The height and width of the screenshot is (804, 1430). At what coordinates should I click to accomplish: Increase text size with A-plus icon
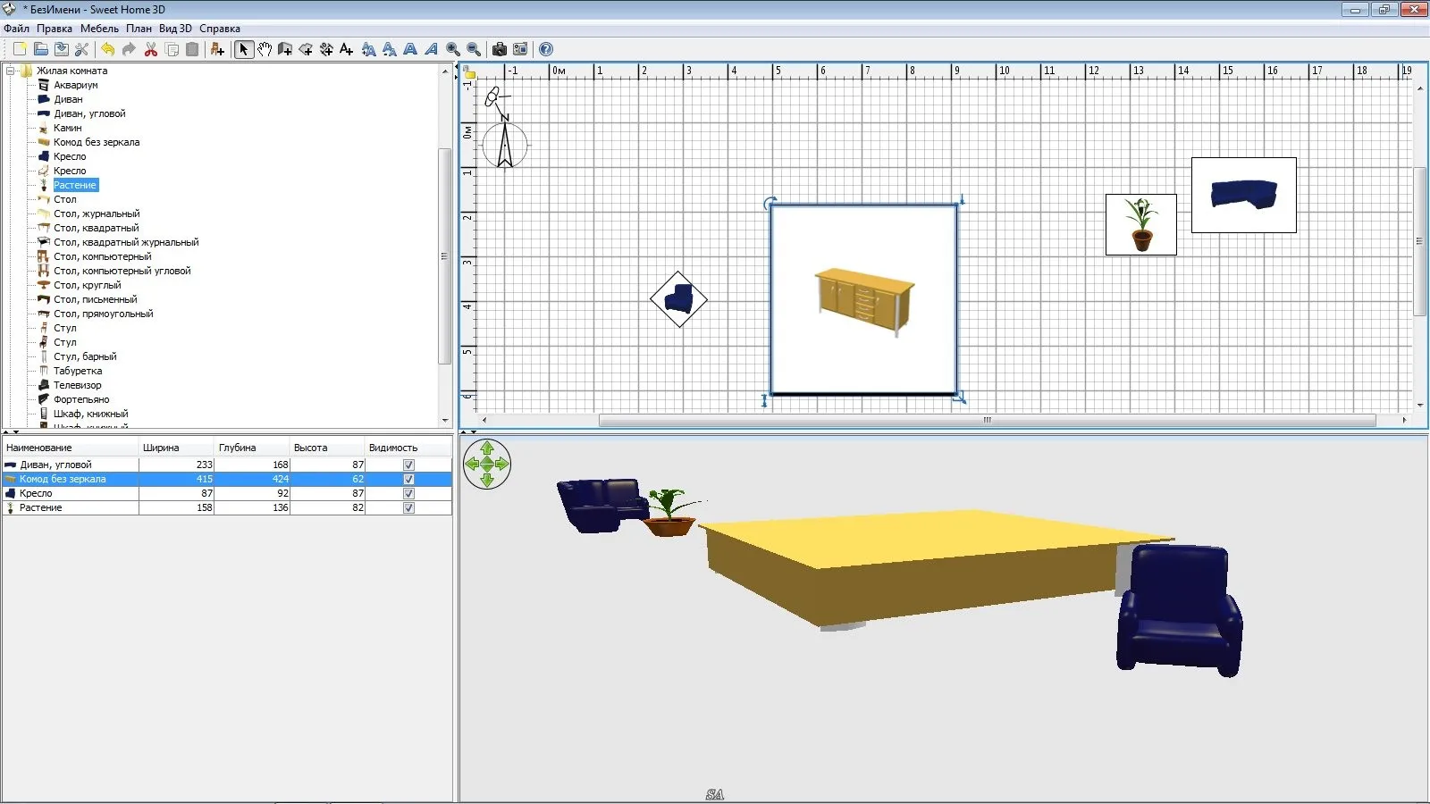point(368,49)
